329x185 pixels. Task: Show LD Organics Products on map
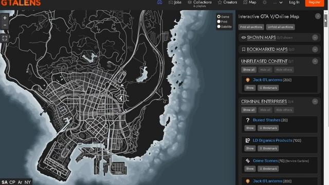250,149
